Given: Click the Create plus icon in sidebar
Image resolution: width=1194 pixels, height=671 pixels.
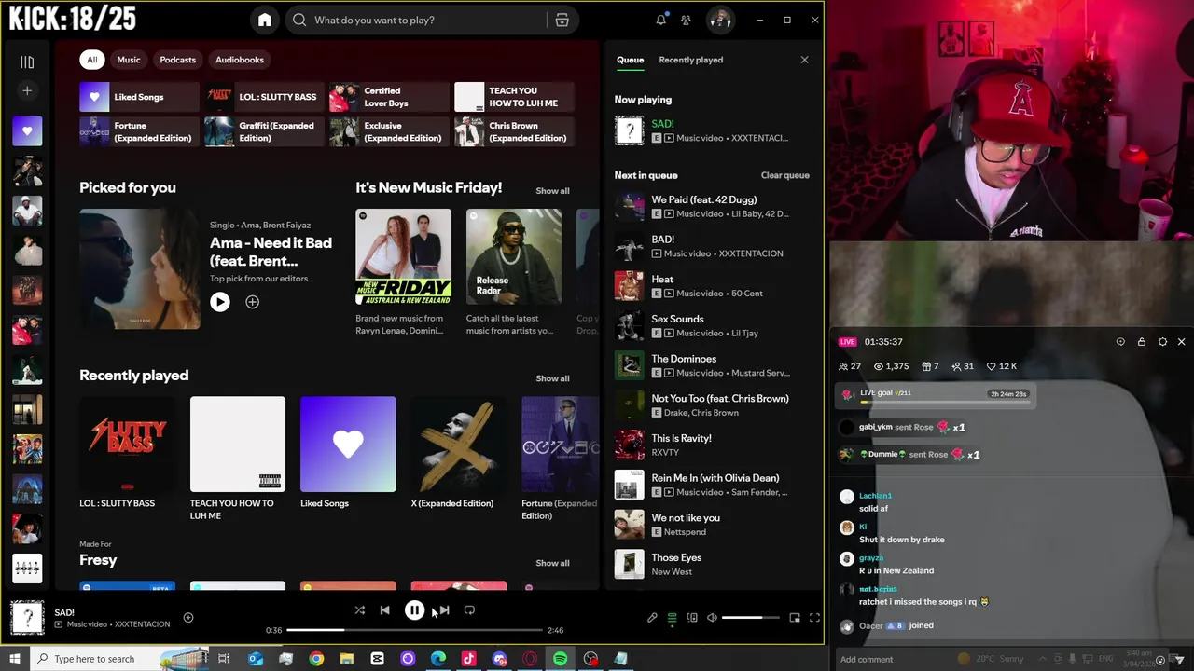Looking at the screenshot, I should tap(27, 90).
